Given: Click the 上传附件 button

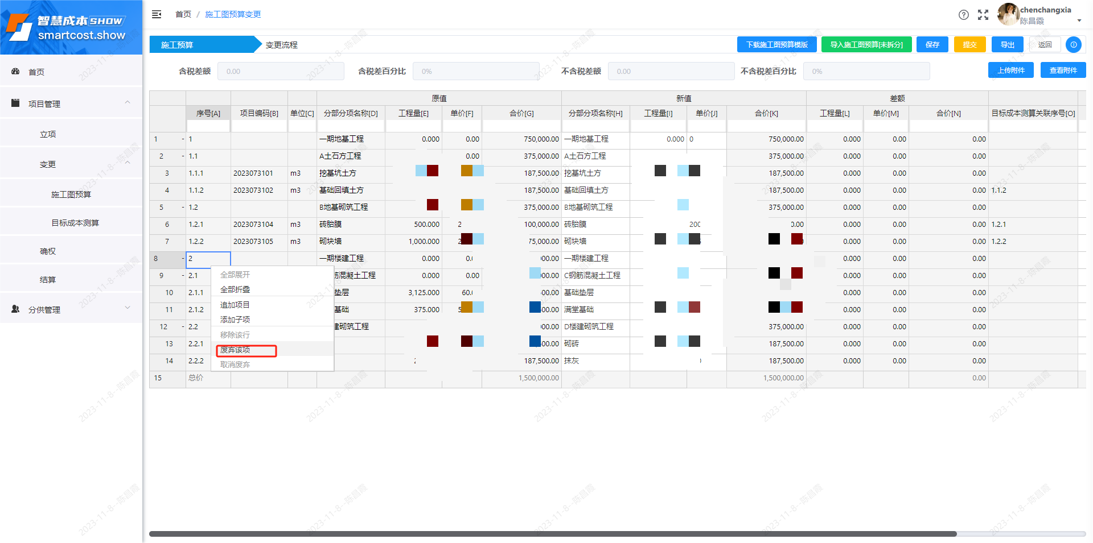Looking at the screenshot, I should pos(1010,71).
